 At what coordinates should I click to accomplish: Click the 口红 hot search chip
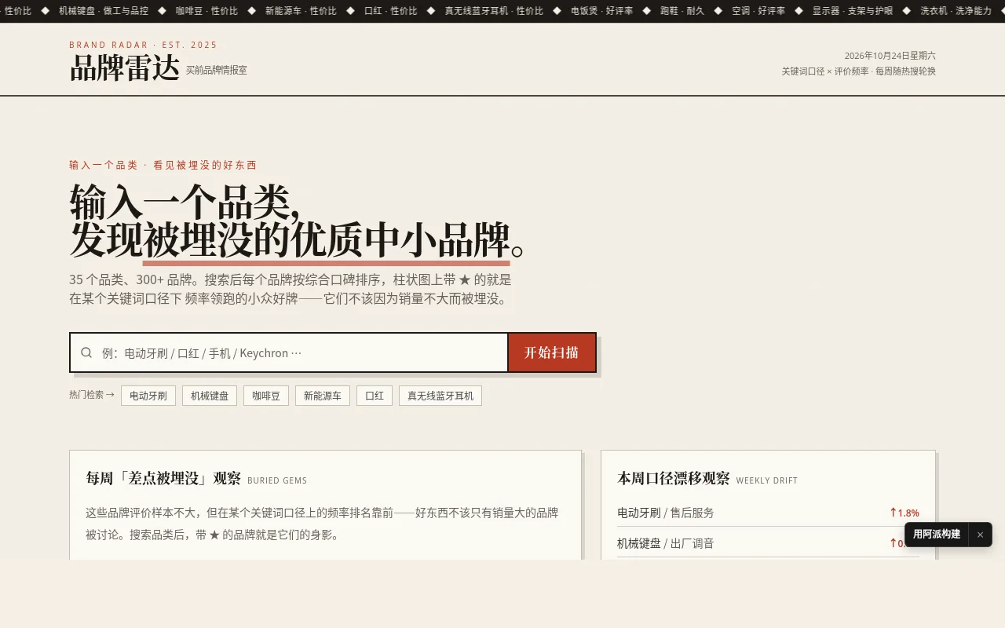pos(375,396)
